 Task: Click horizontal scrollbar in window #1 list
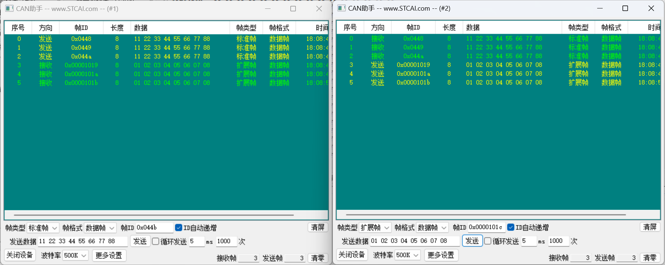(154, 215)
